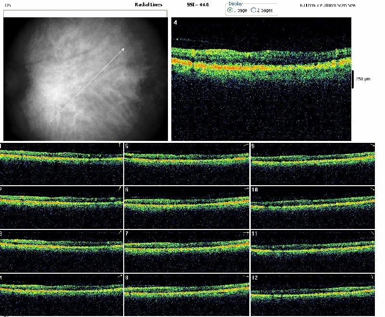
Task: Open radial scan thumbnail 1
Action: (x=62, y=164)
